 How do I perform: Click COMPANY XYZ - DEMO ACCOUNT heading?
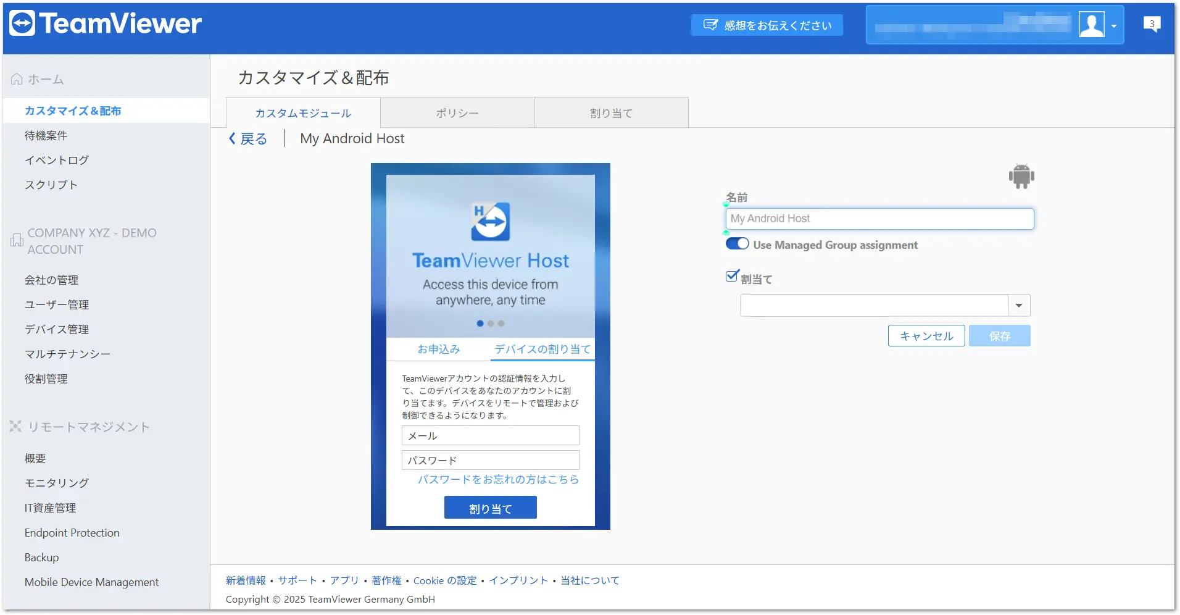point(92,241)
